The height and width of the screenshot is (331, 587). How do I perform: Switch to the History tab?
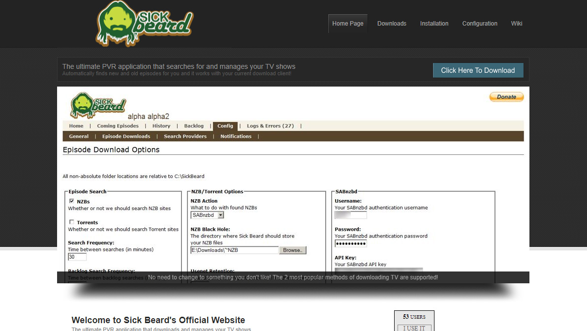pyautogui.click(x=161, y=126)
